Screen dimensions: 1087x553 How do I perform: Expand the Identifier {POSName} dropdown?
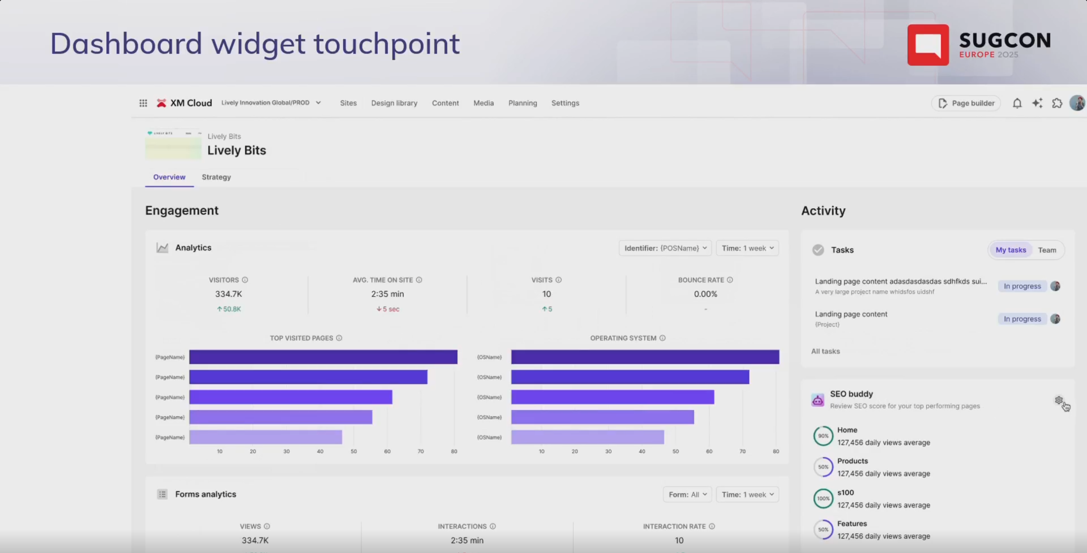coord(665,248)
